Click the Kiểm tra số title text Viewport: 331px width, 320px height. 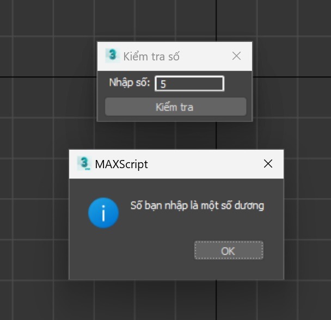click(x=151, y=56)
